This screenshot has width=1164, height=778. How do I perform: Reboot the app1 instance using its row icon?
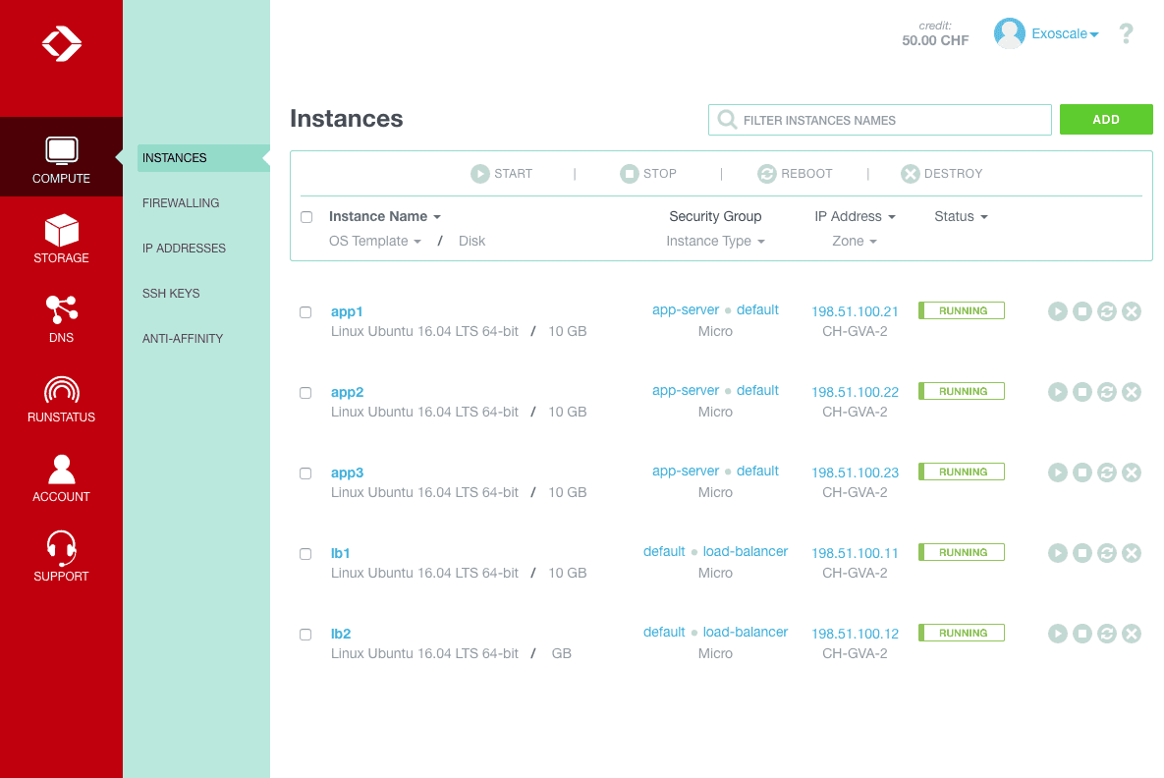pyautogui.click(x=1107, y=310)
